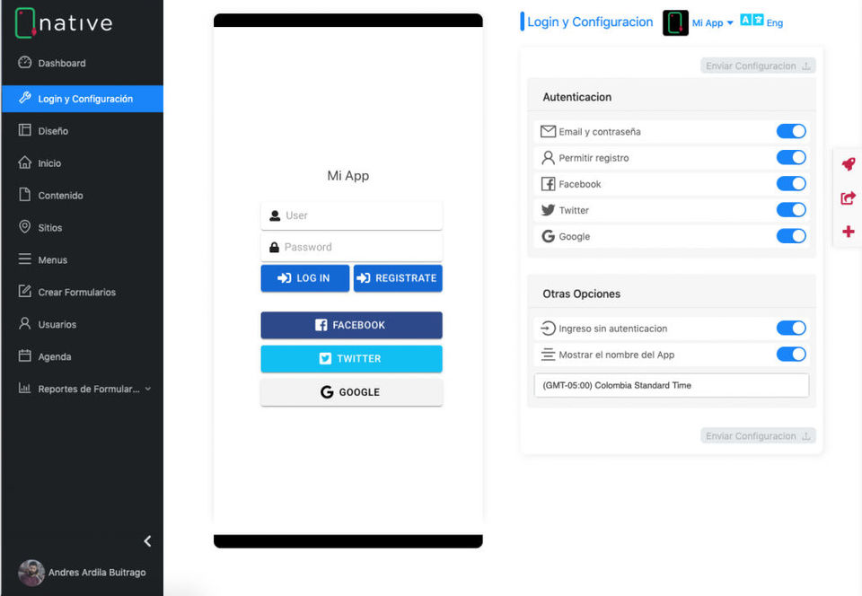Toggle Ingreso sin autenticacion switch
This screenshot has width=862, height=596.
791,328
